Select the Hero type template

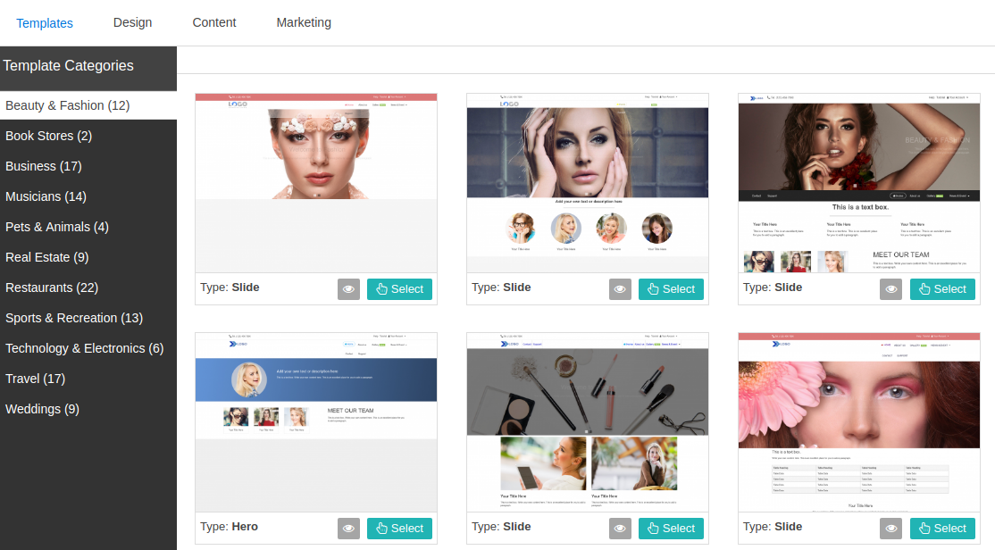tap(399, 528)
